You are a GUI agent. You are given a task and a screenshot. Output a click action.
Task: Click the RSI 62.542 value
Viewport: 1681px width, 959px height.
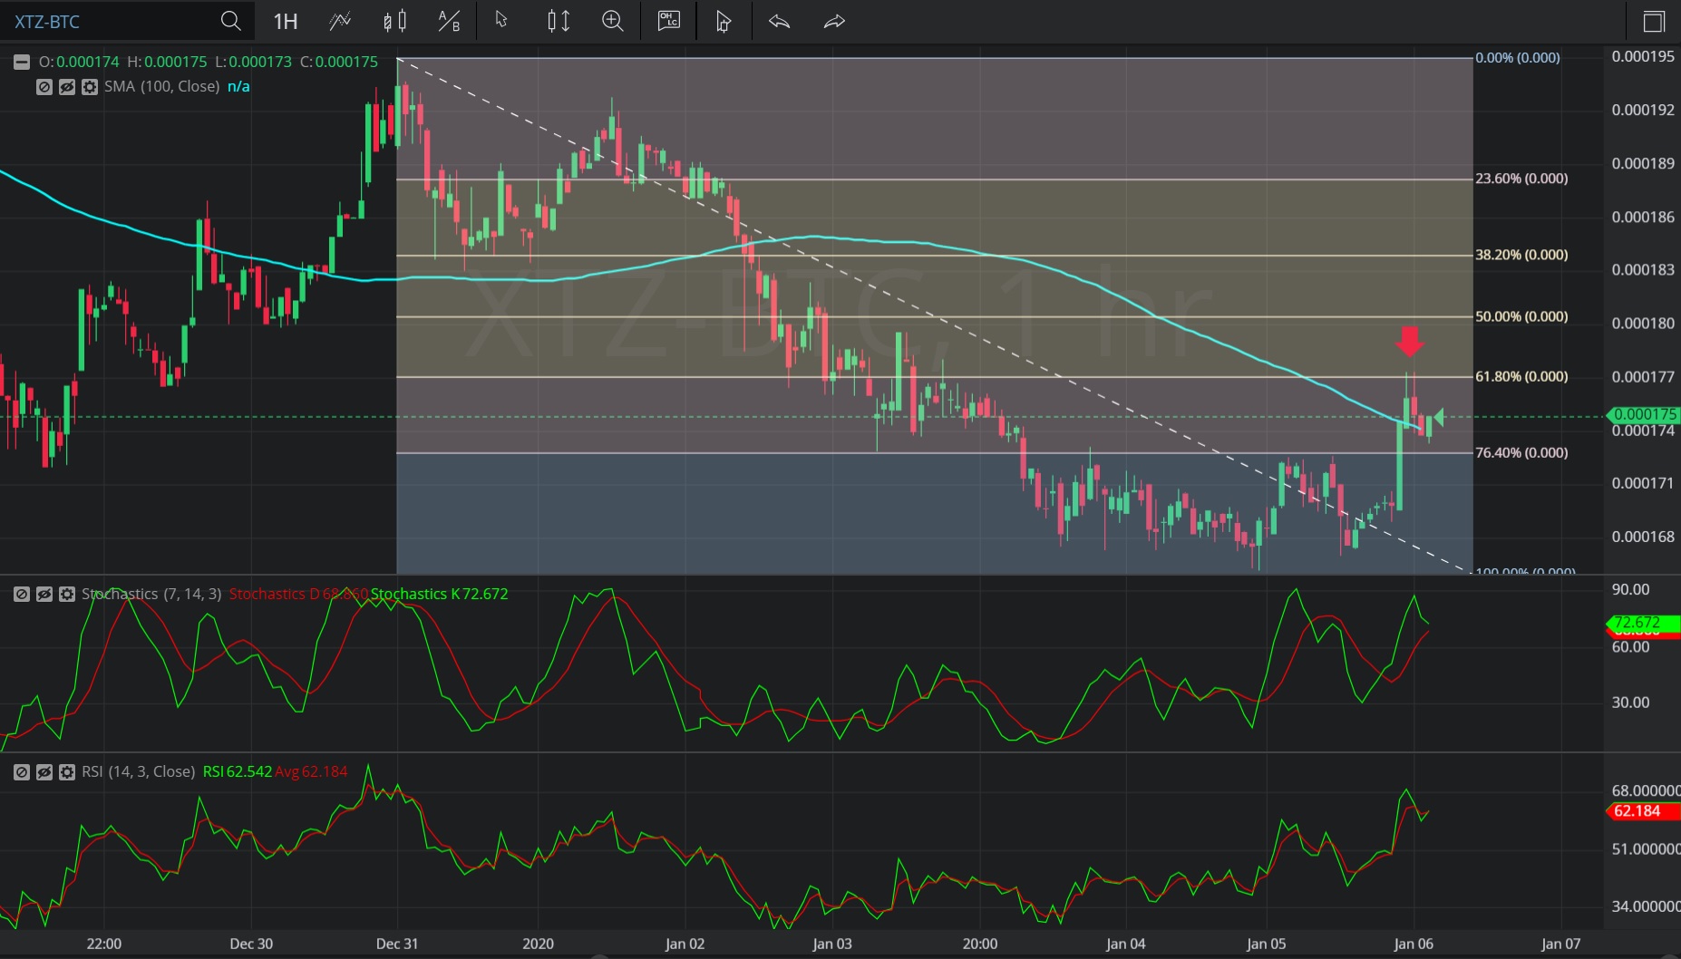tap(237, 771)
